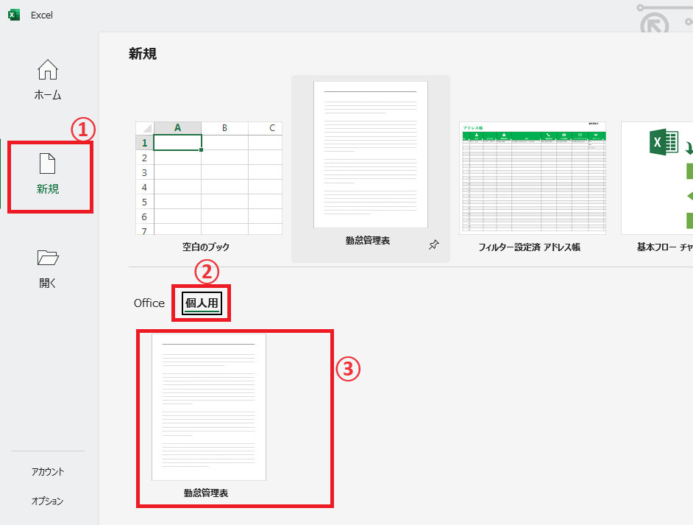Select the 新規 (New) page icon in sidebar
This screenshot has width=693, height=525.
48,163
